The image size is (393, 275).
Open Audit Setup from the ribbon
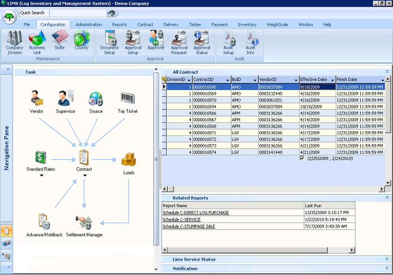229,42
